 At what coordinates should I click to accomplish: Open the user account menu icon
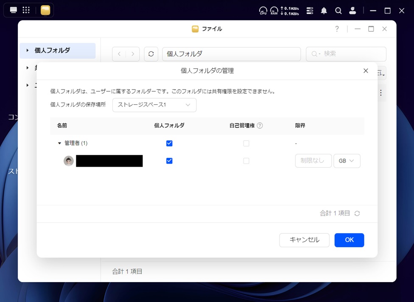pyautogui.click(x=352, y=11)
